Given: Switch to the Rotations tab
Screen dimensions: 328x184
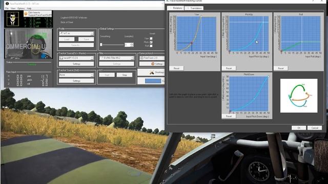Looking at the screenshot, I should [176, 8].
